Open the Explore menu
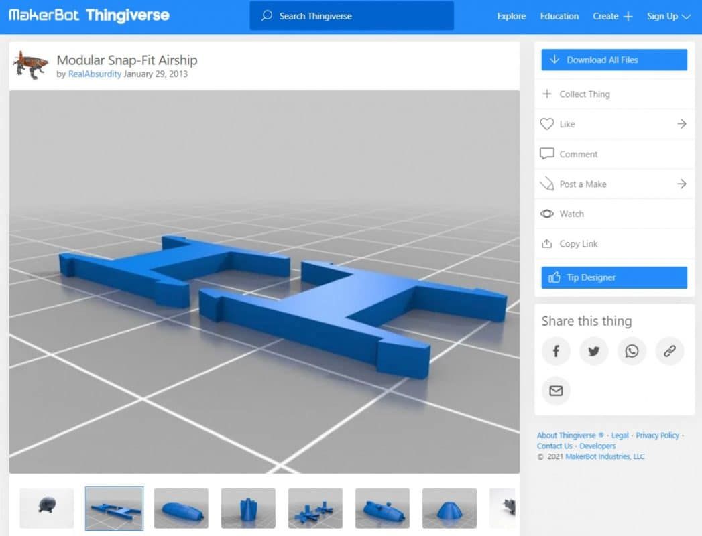Viewport: 702px width, 536px height. pyautogui.click(x=511, y=16)
